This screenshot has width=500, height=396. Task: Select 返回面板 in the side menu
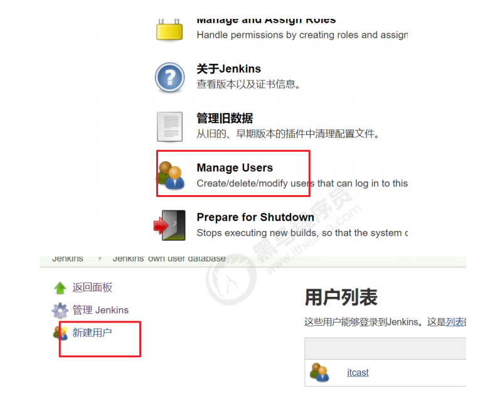tap(92, 287)
